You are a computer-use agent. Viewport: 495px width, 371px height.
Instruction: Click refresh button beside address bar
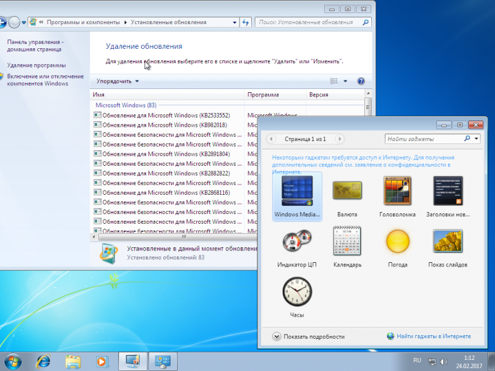click(245, 22)
